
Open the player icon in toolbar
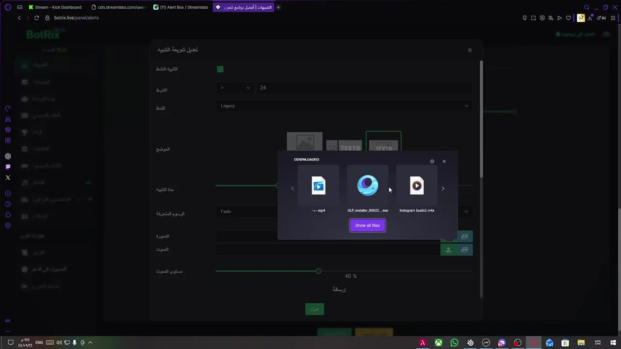pos(559,18)
